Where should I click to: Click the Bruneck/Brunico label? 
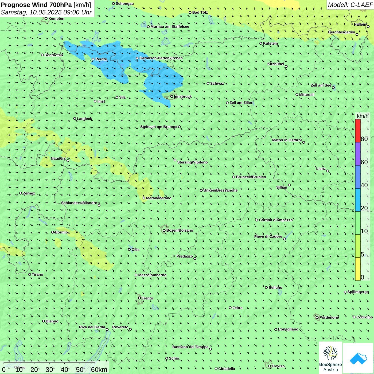point(251,177)
